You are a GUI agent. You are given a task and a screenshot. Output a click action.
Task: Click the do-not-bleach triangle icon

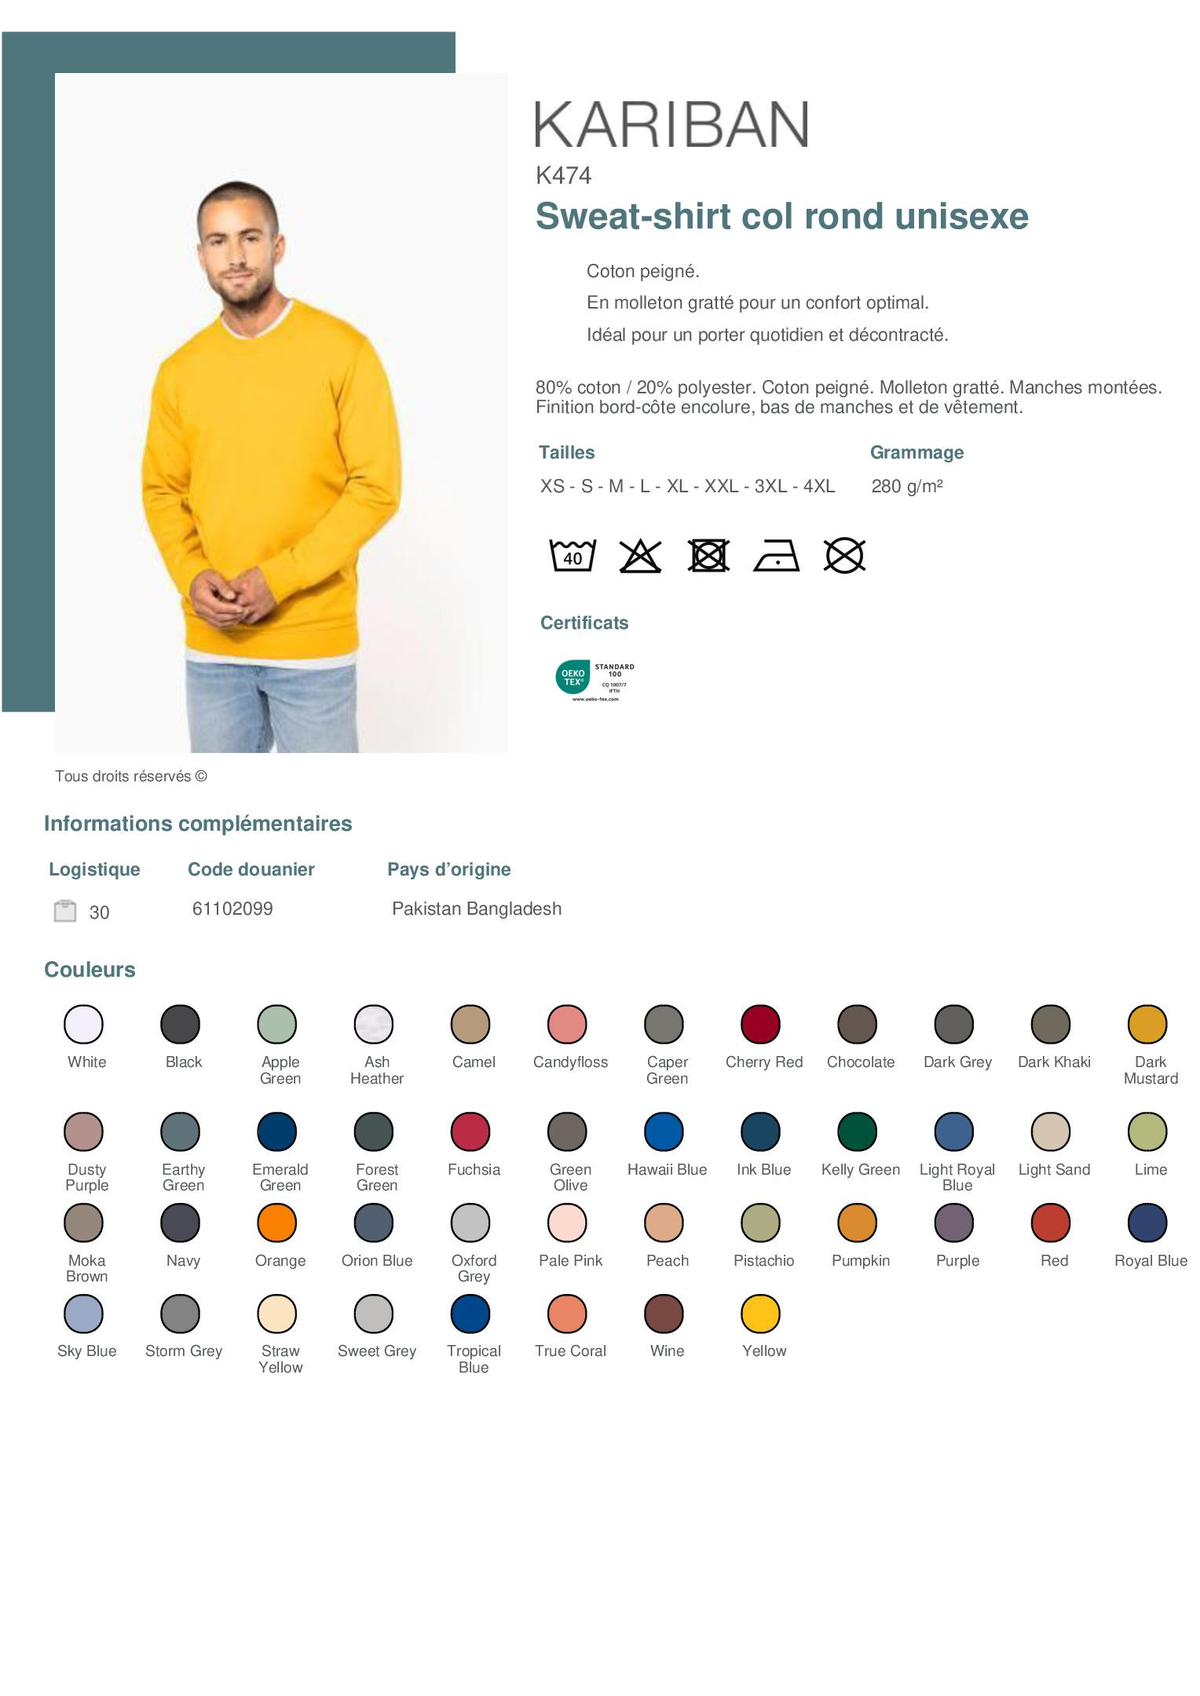[640, 556]
